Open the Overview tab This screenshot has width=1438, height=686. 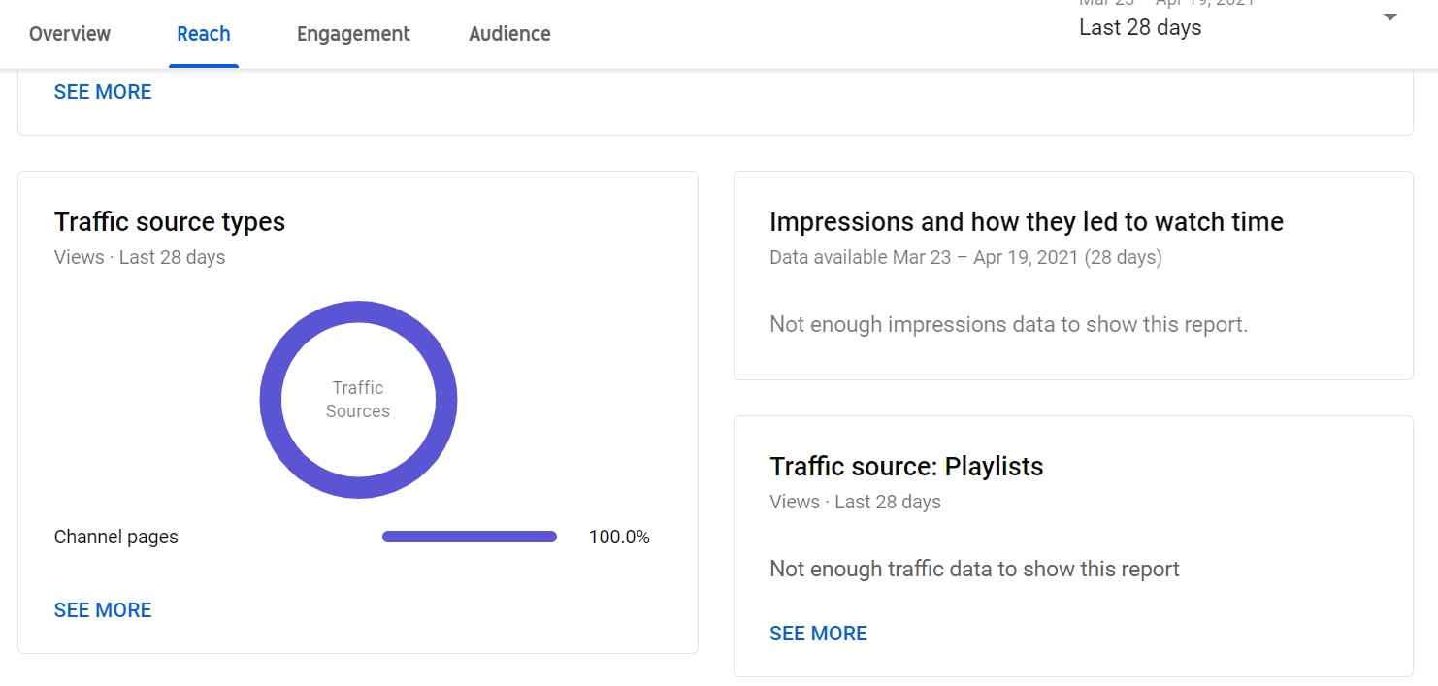pyautogui.click(x=70, y=34)
